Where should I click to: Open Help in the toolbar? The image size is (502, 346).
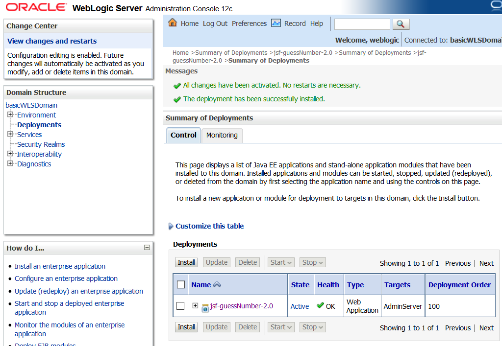point(317,23)
